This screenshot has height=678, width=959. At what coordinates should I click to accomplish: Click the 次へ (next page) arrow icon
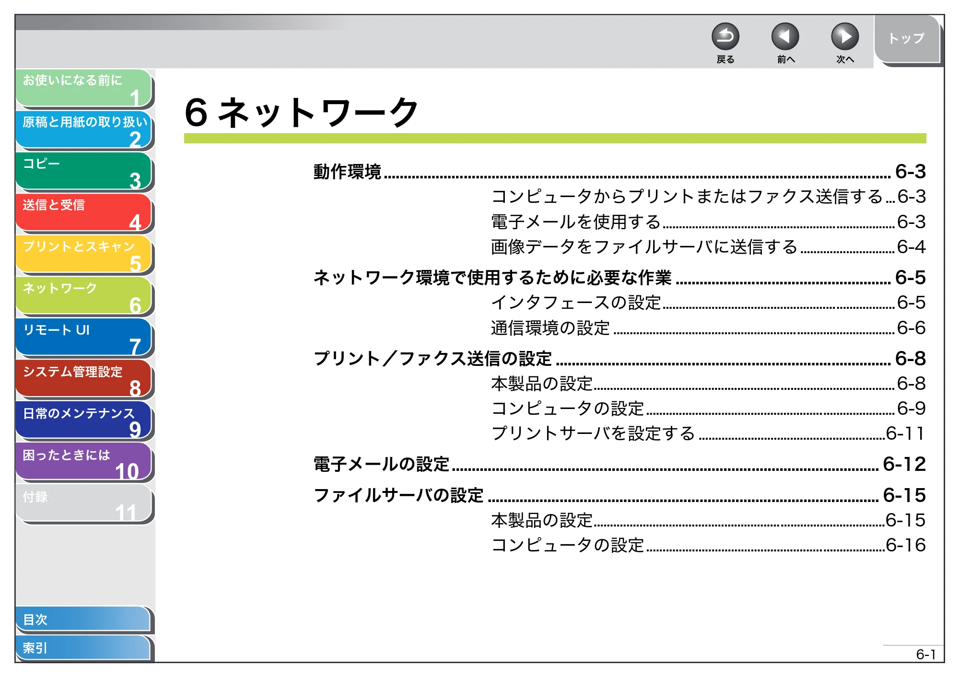[x=844, y=36]
